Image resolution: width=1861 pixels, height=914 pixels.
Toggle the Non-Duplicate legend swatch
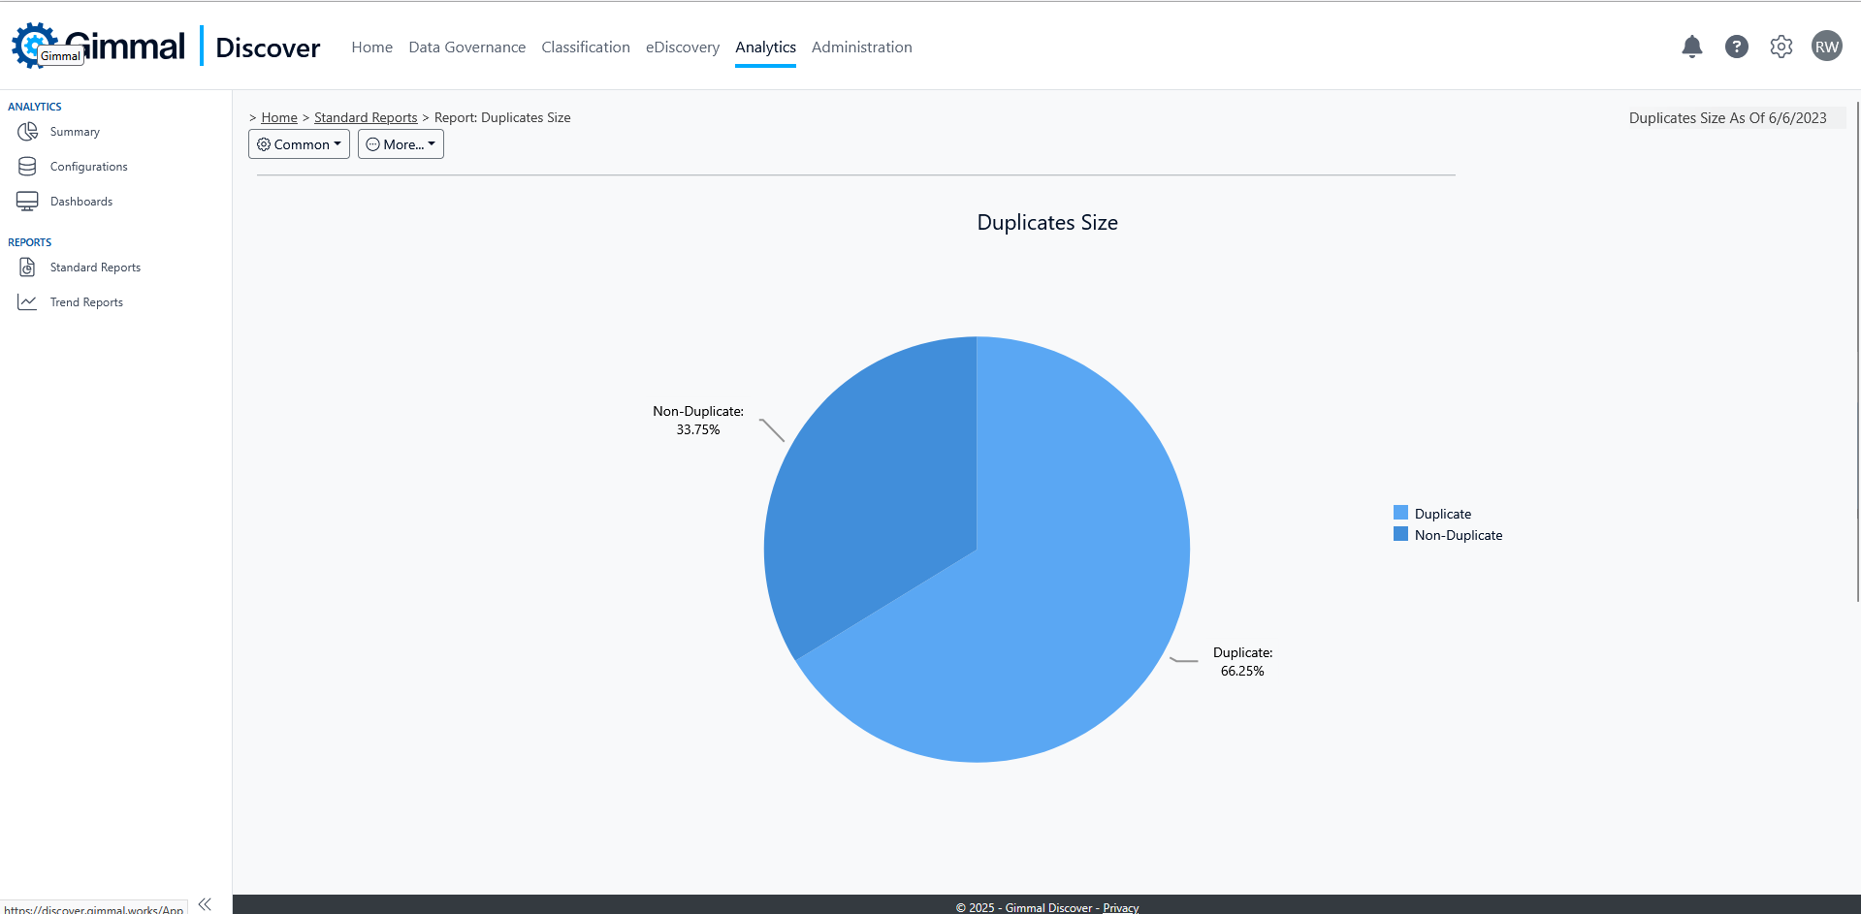1400,534
